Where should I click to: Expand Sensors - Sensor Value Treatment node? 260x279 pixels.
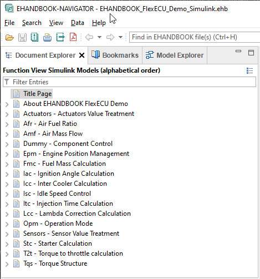pyautogui.click(x=7, y=234)
